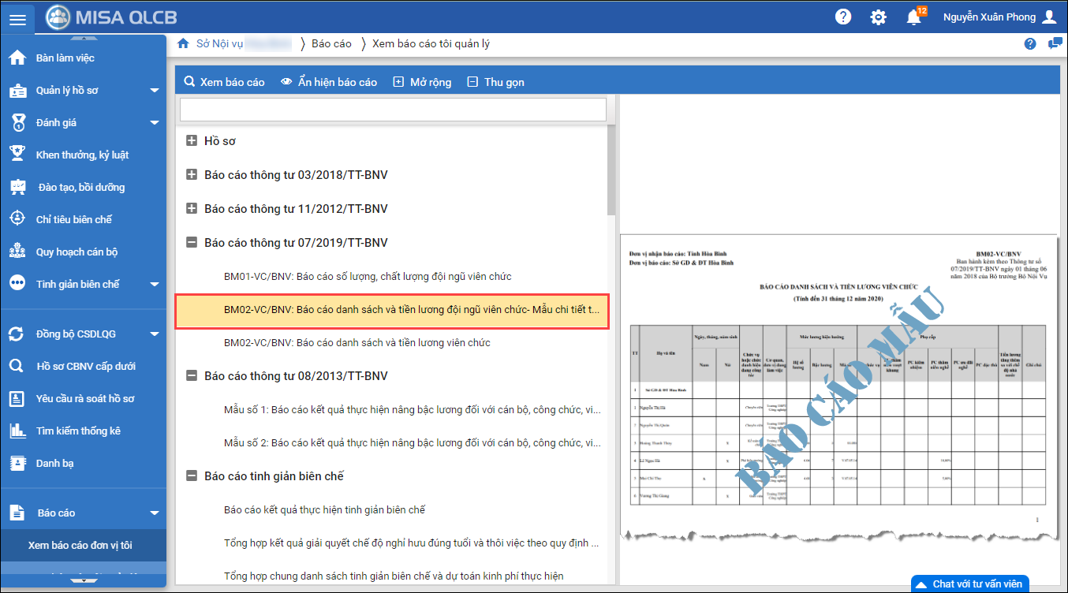Click the Mở rộng button
The width and height of the screenshot is (1068, 593).
(422, 82)
